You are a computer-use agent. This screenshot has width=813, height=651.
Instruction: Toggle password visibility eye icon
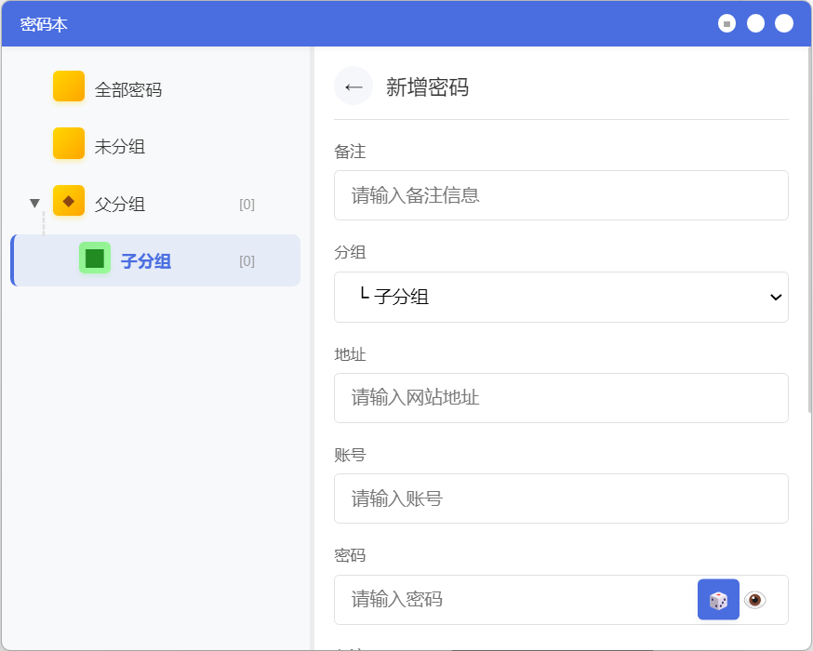[755, 600]
